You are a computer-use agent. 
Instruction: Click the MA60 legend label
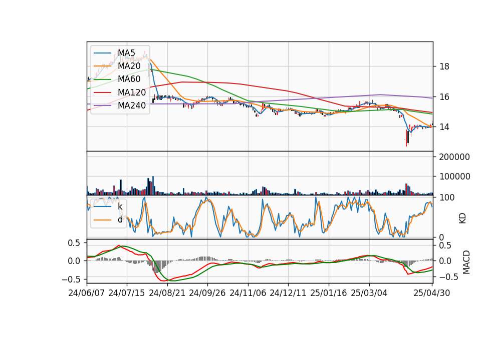pyautogui.click(x=129, y=79)
